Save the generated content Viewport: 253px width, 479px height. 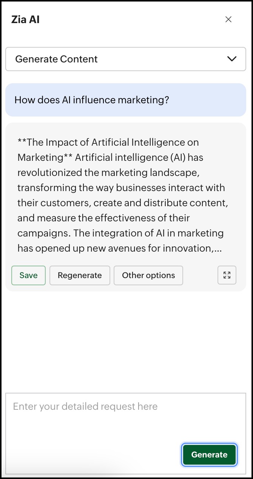(x=28, y=275)
